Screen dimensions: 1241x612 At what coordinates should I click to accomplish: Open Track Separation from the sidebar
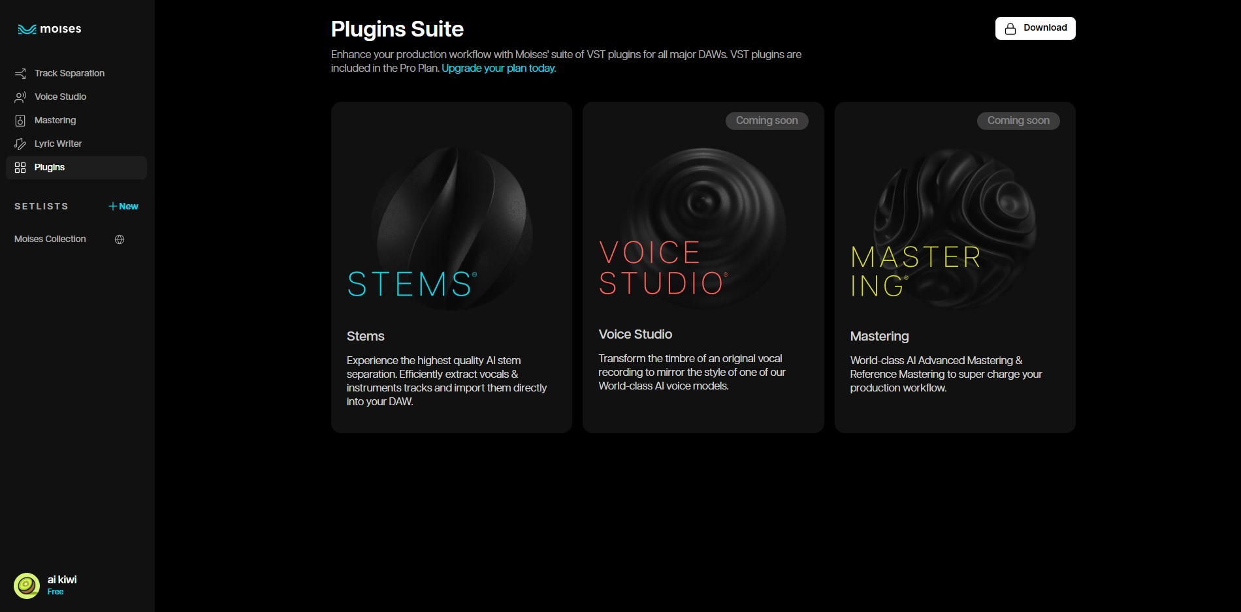point(76,73)
